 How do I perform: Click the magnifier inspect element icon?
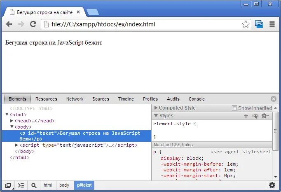tap(34, 185)
